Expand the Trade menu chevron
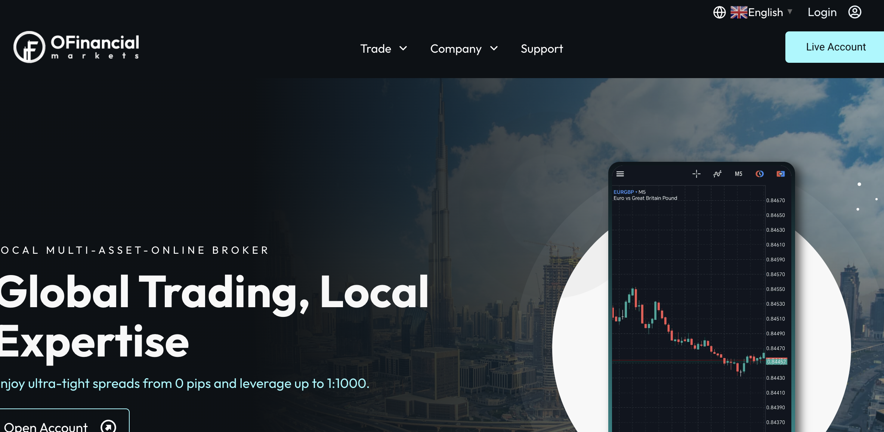The height and width of the screenshot is (432, 884). [403, 48]
